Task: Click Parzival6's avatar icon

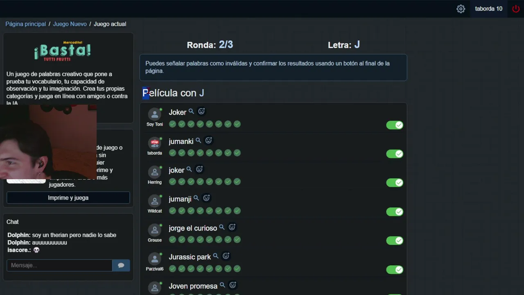Action: click(x=154, y=259)
